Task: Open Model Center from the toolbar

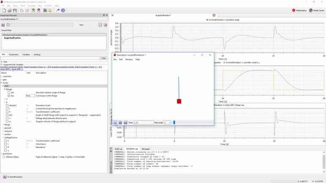Action: pyautogui.click(x=316, y=10)
